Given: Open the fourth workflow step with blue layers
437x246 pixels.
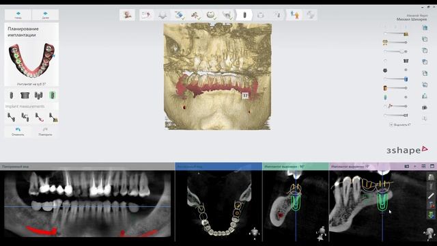Looking at the screenshot, I should [179, 15].
